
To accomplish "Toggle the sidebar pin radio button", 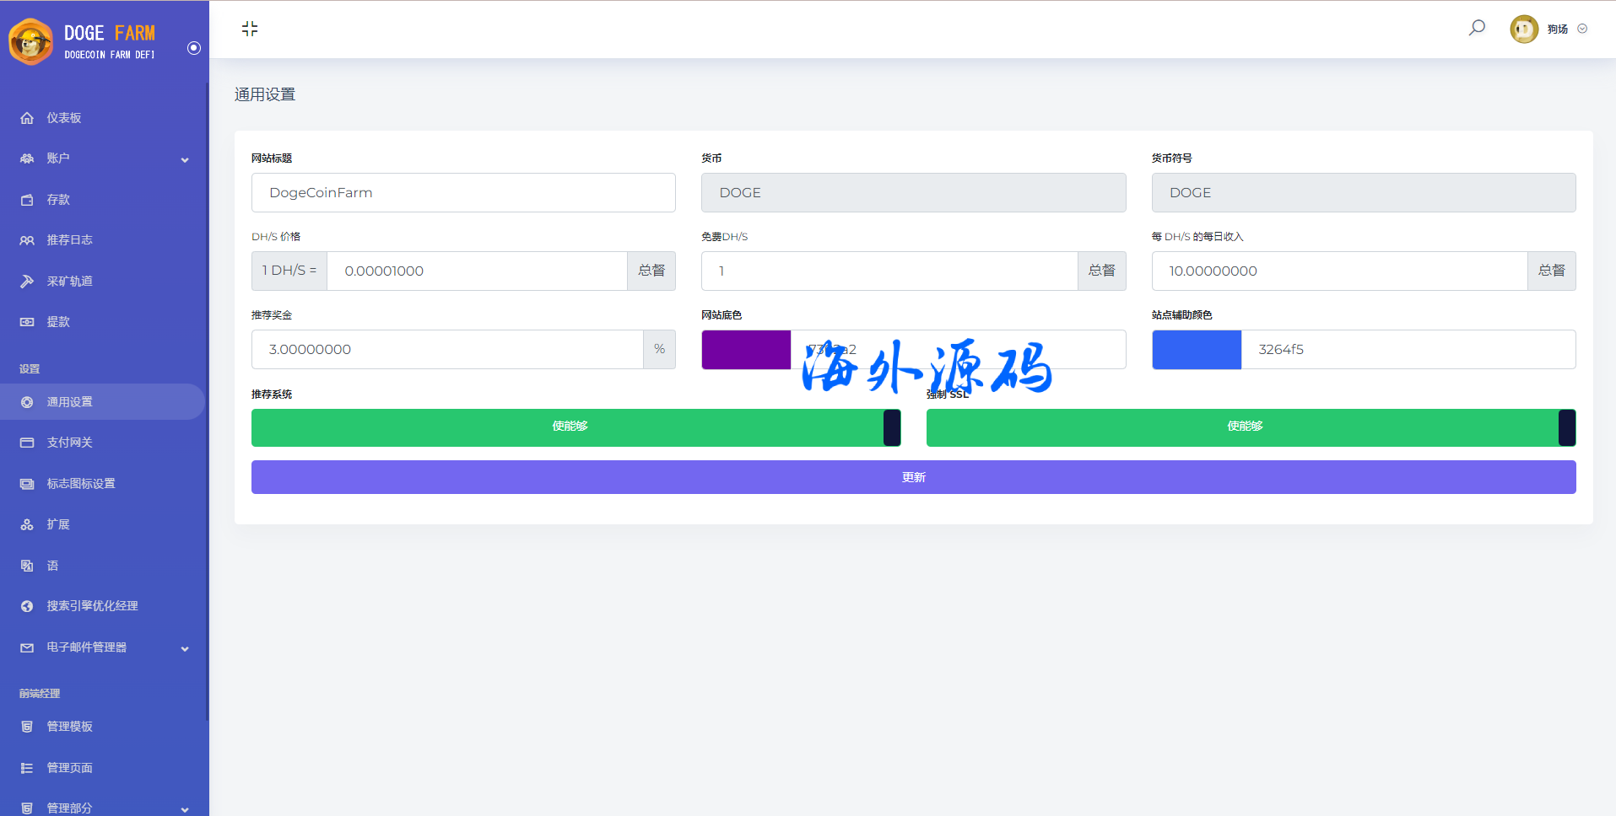I will 194,48.
